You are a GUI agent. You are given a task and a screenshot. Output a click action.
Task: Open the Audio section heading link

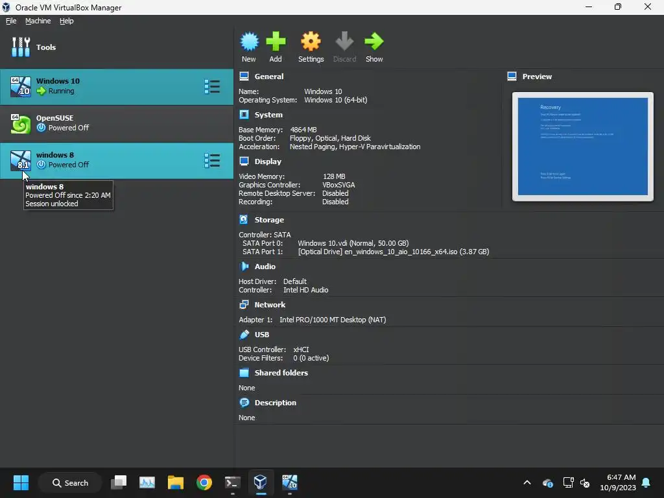point(265,267)
